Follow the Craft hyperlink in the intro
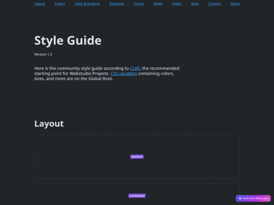Image resolution: width=274 pixels, height=205 pixels. (135, 68)
